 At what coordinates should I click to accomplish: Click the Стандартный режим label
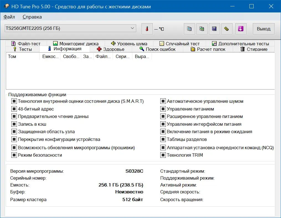point(183,171)
